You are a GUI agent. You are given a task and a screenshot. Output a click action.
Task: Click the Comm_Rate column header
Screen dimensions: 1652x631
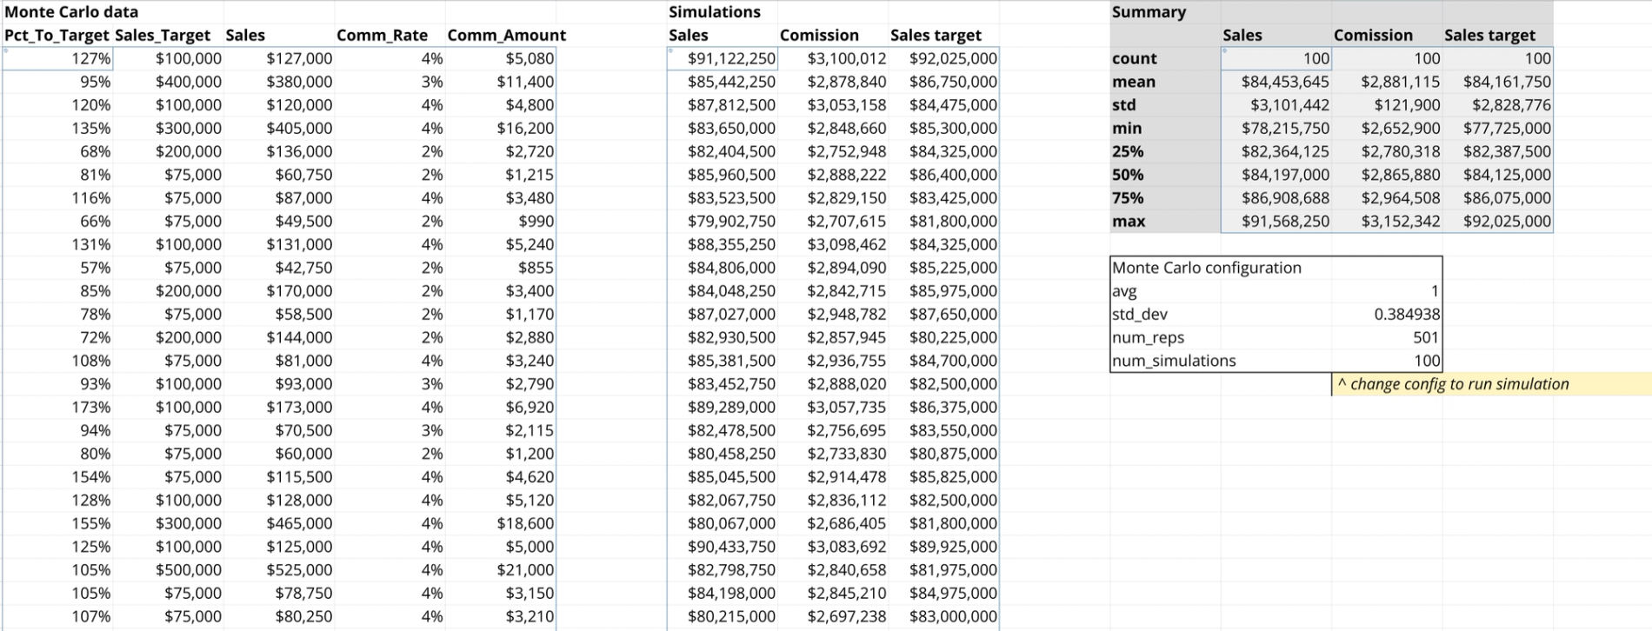(390, 35)
